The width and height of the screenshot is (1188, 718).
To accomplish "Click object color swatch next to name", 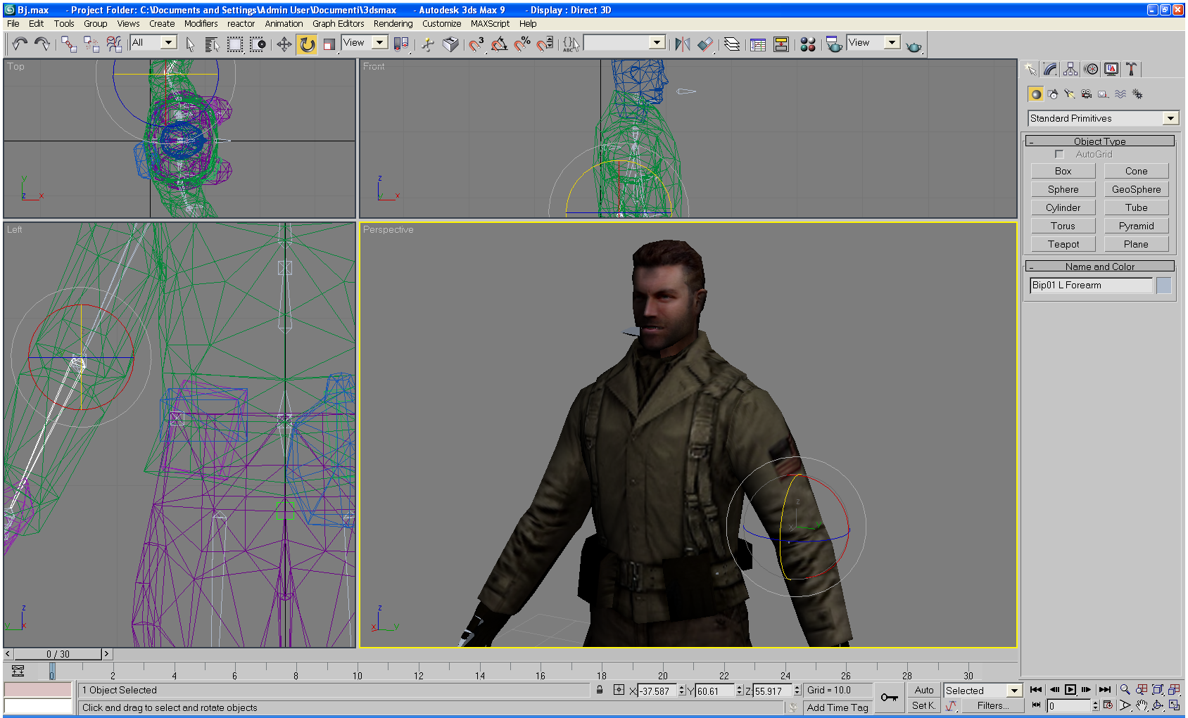I will pos(1164,285).
